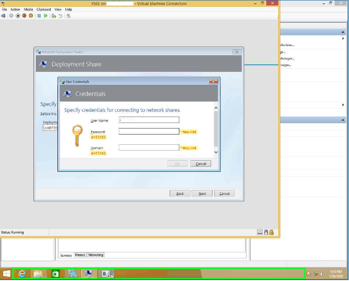Close the User Credentials dialog
This screenshot has height=281, width=349.
(x=213, y=82)
